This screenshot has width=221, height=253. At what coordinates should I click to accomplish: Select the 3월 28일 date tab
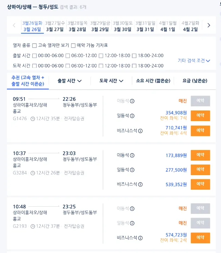click(x=77, y=26)
